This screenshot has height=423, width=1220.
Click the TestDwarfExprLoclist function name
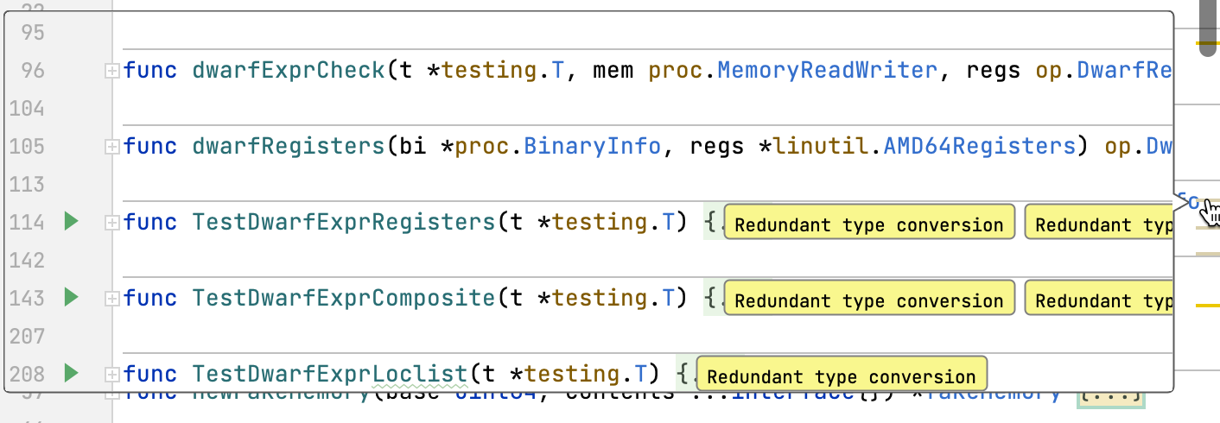[x=329, y=374]
